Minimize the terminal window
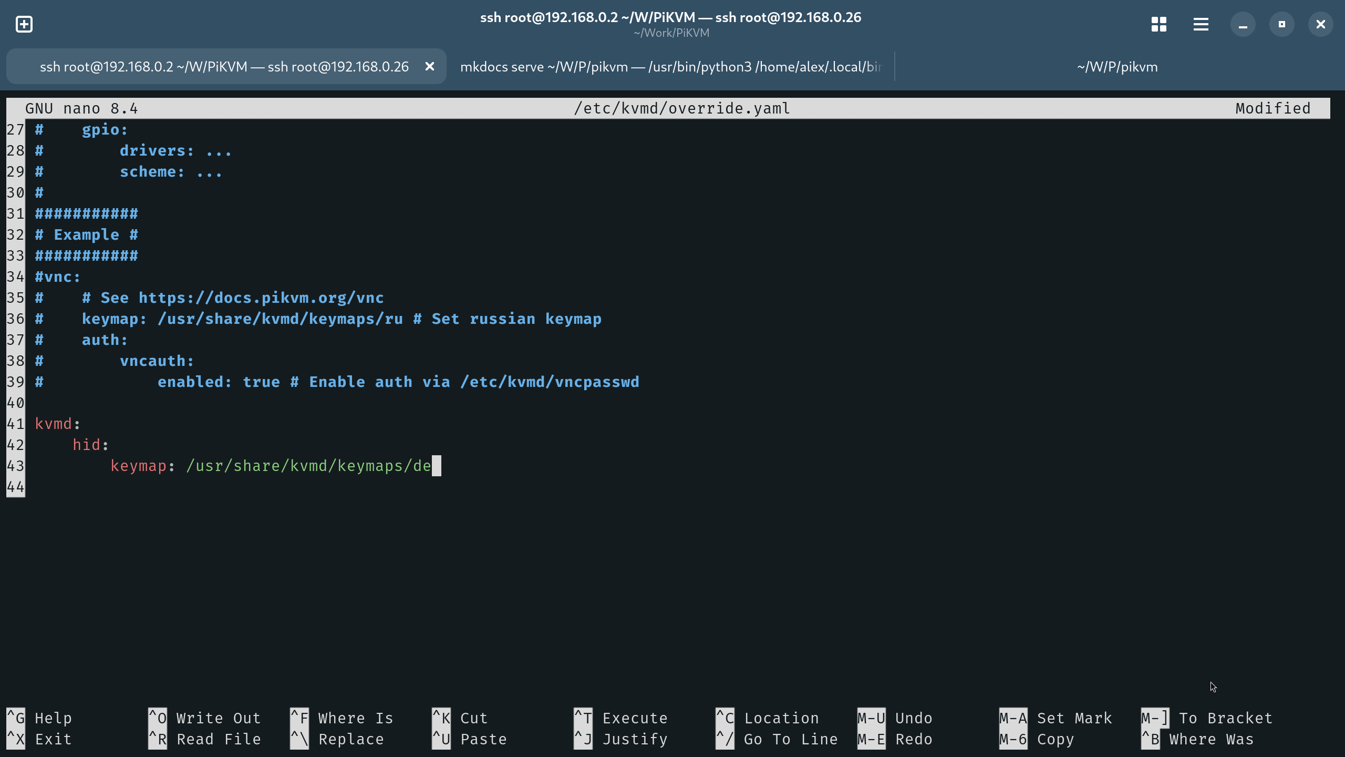The image size is (1345, 757). (1243, 24)
